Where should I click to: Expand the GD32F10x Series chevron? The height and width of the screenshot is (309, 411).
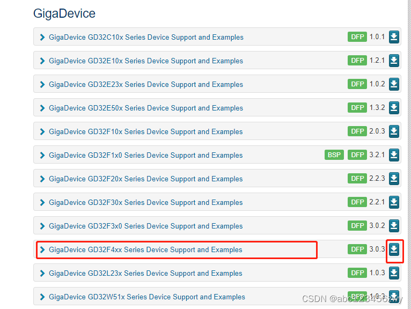pyautogui.click(x=42, y=131)
